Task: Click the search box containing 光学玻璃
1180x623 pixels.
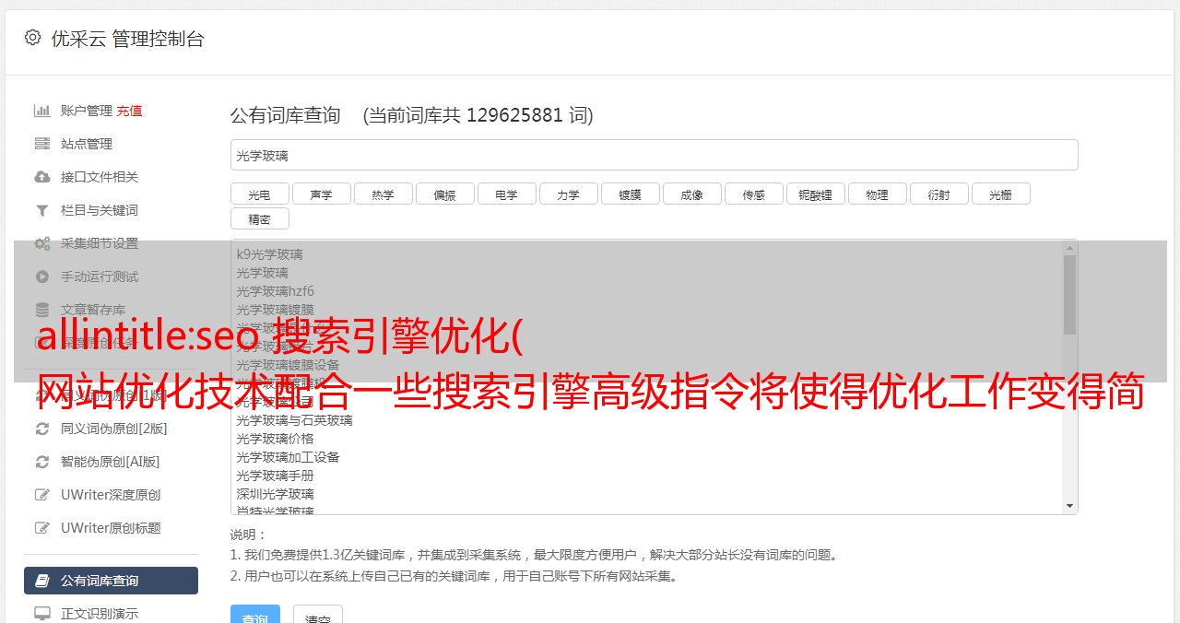Action: pyautogui.click(x=654, y=155)
